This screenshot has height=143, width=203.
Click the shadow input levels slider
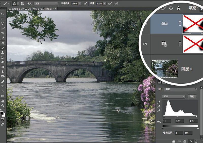[x=164, y=117]
